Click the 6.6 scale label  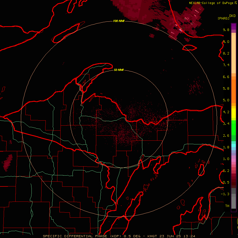[x=226, y=77]
